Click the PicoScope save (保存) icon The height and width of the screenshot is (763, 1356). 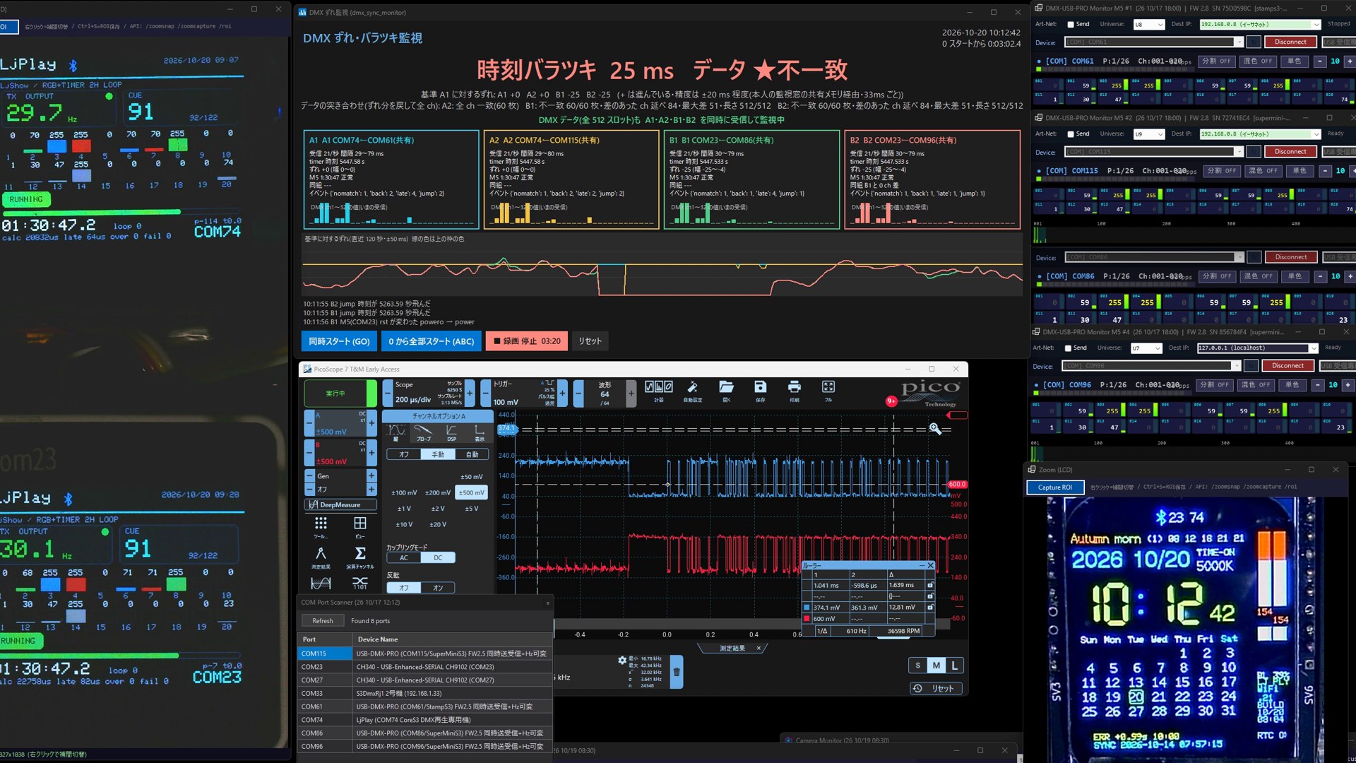(x=760, y=390)
